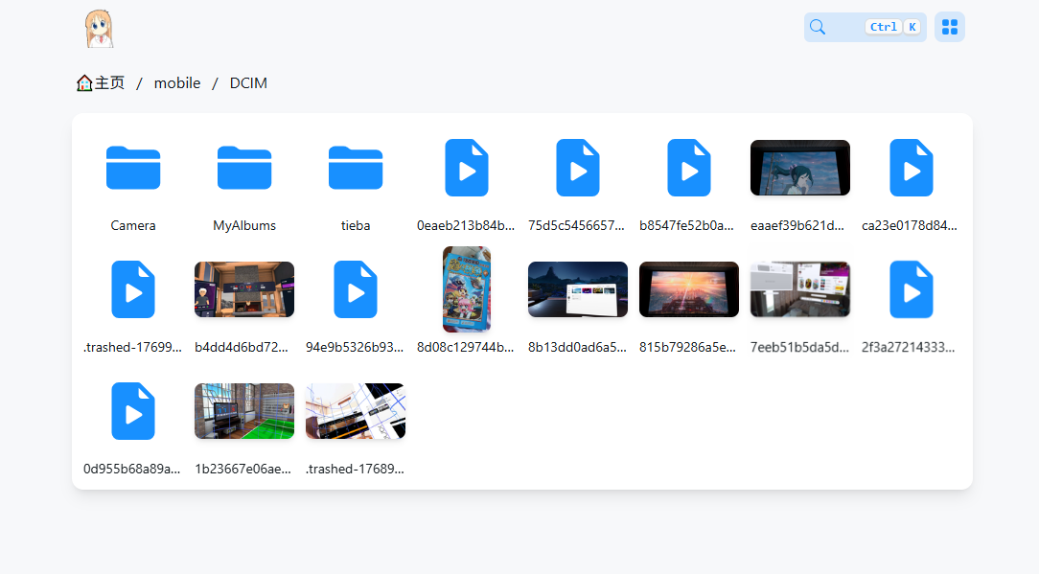This screenshot has height=574, width=1039.
Task: Toggle grid layout view button
Action: click(949, 27)
